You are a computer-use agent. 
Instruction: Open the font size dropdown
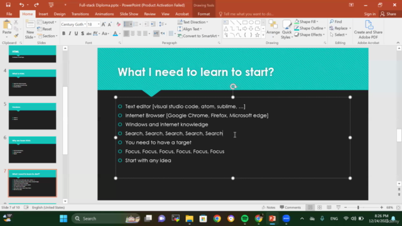pos(99,24)
